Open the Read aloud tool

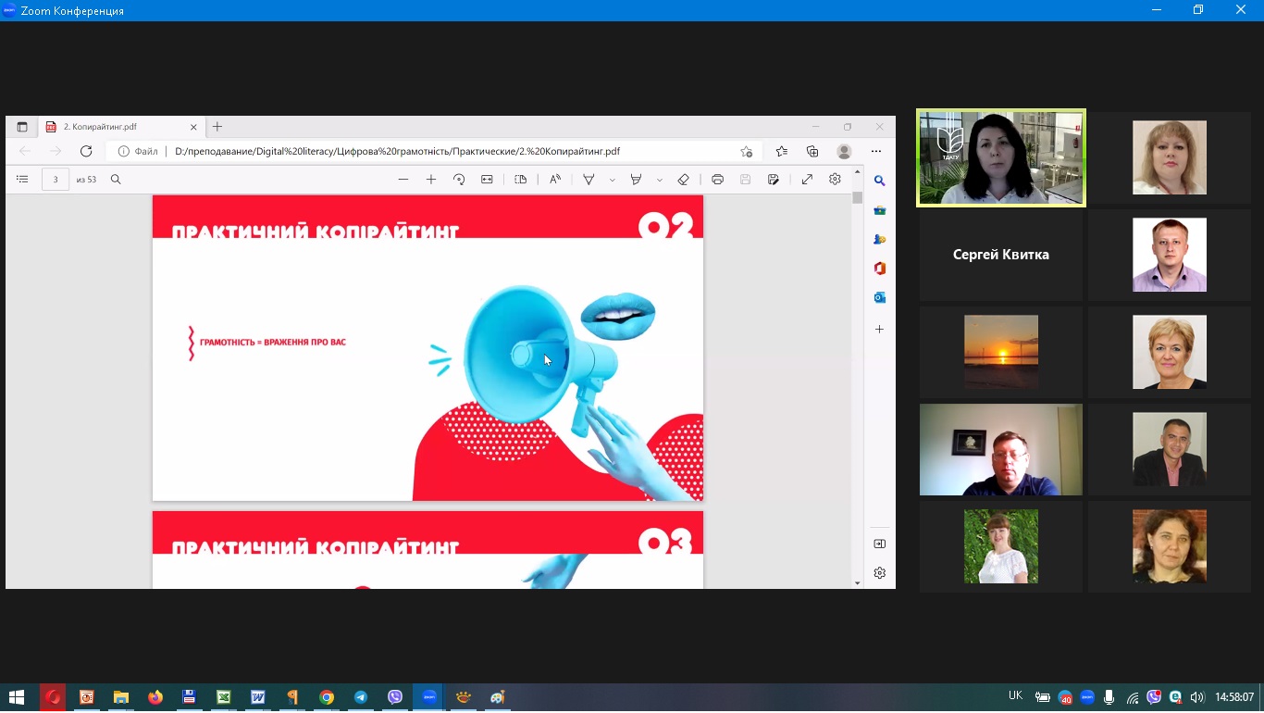click(555, 180)
